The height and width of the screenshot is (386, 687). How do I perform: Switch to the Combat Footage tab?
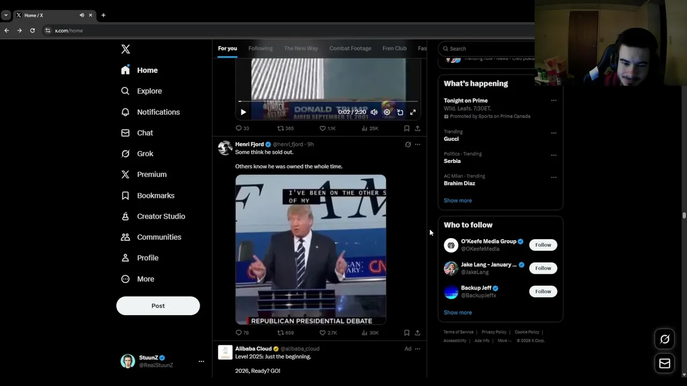350,48
